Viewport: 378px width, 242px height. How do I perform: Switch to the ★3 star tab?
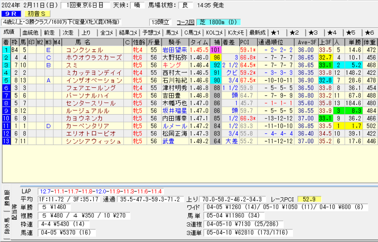pos(313,33)
